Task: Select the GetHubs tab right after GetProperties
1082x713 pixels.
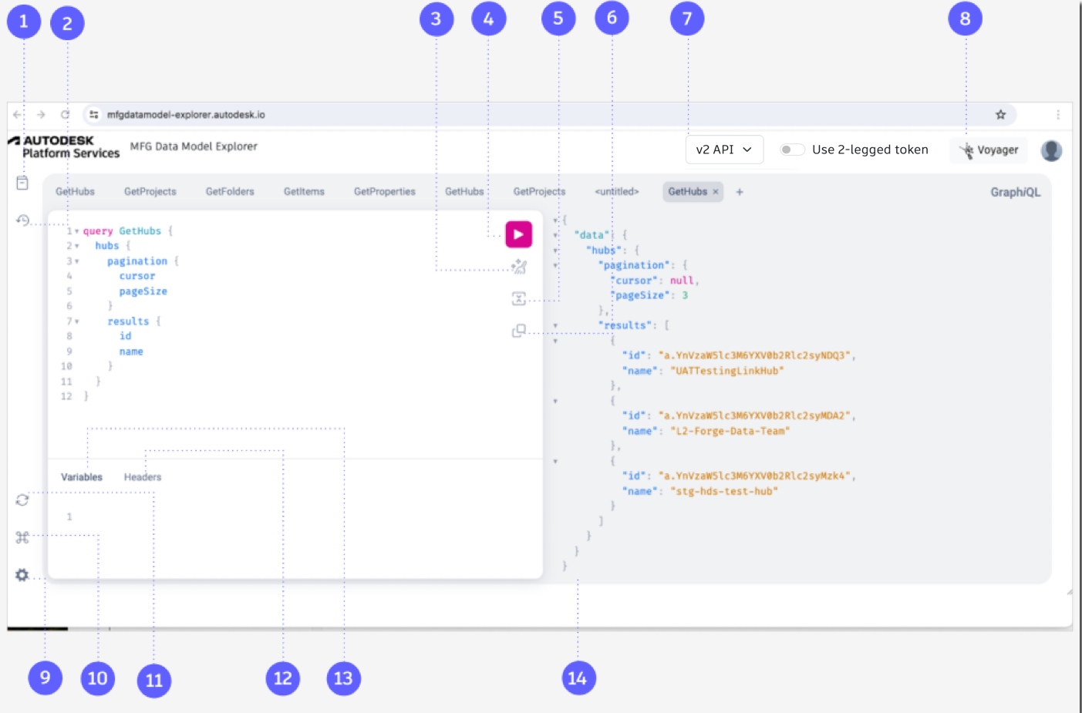Action: point(464,192)
